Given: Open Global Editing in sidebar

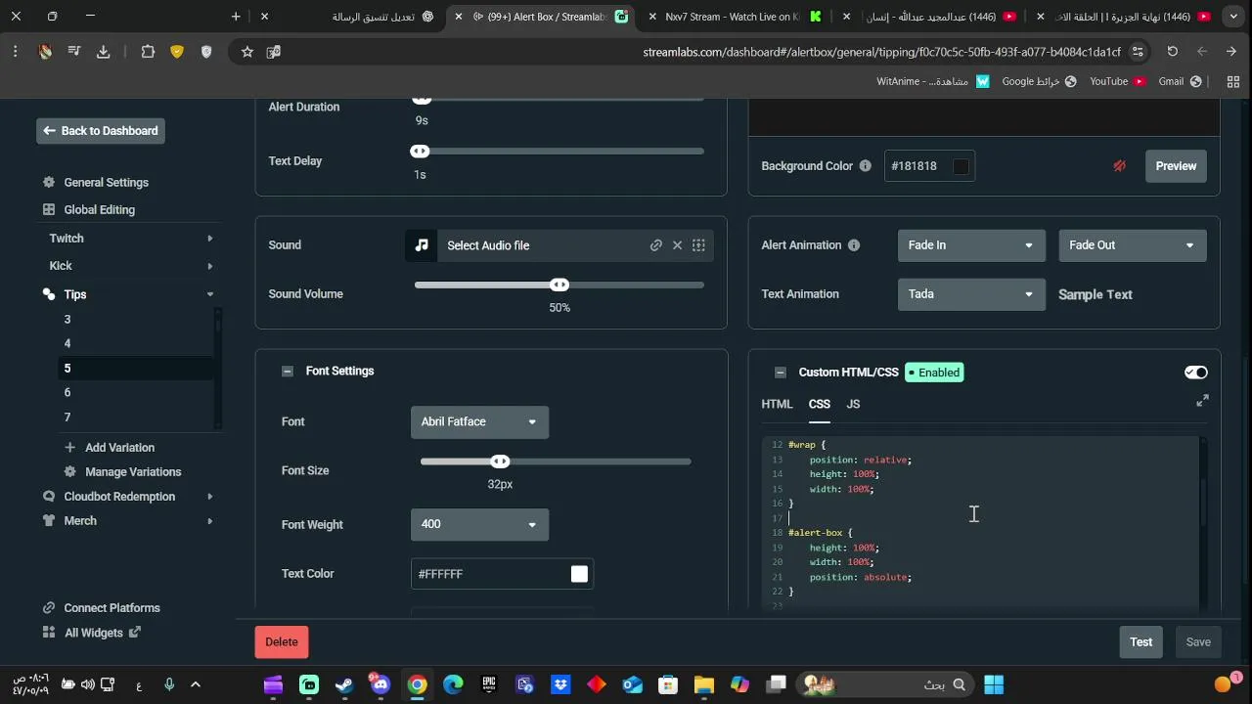Looking at the screenshot, I should pos(99,210).
